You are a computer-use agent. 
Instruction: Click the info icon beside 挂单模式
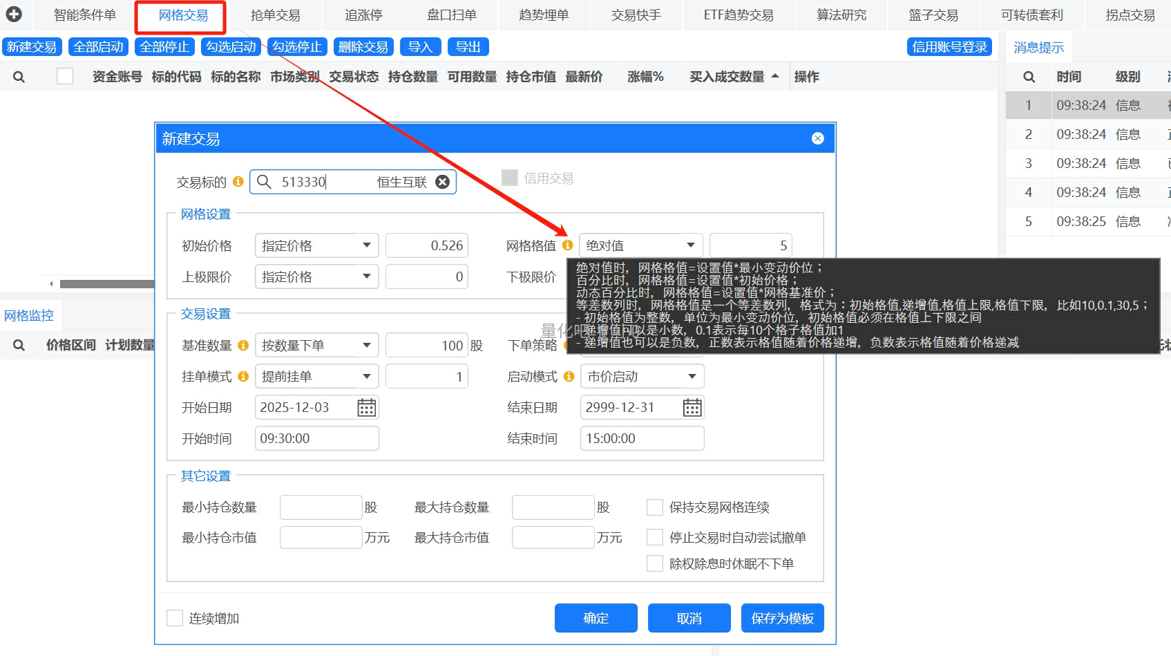(x=243, y=377)
